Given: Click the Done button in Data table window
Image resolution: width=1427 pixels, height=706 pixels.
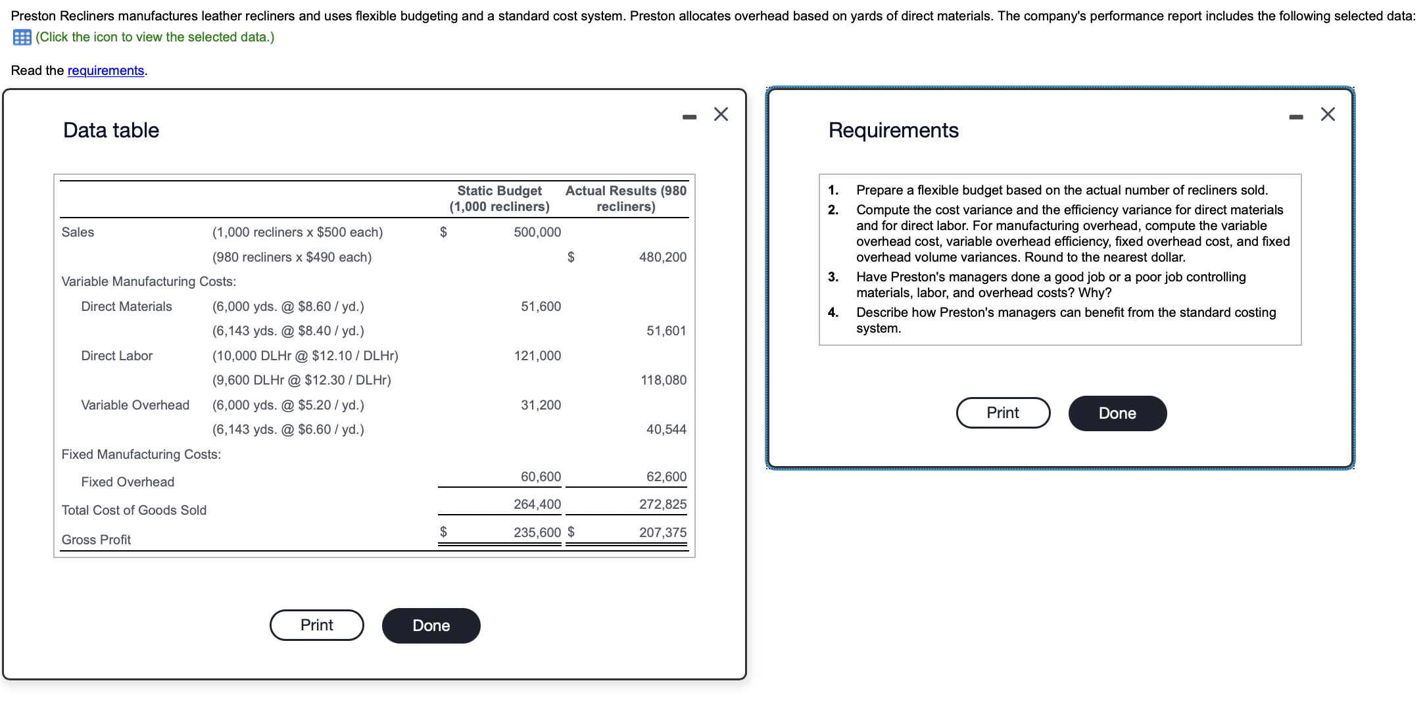Looking at the screenshot, I should 431,625.
